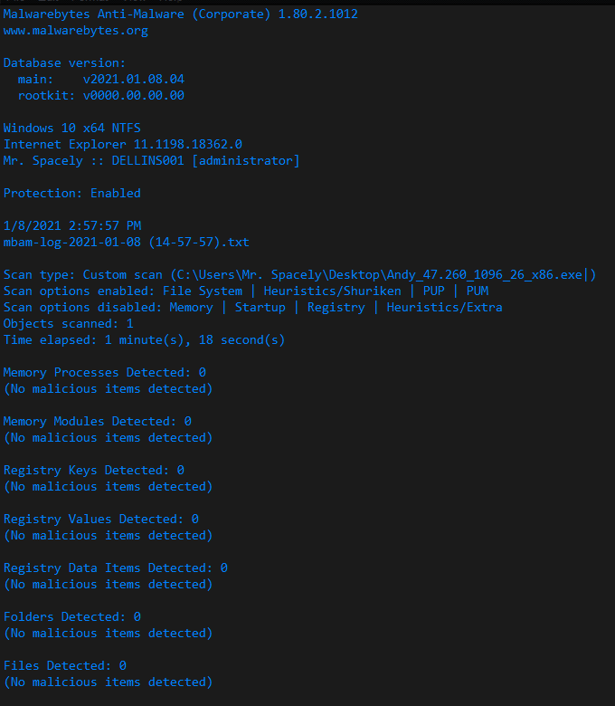Click the Memory Processes Detected: 0 line
The width and height of the screenshot is (615, 706).
point(104,372)
